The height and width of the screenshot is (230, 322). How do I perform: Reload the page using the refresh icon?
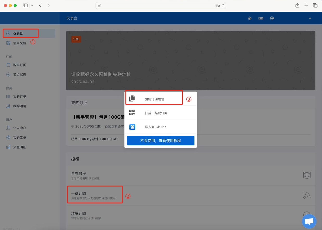[223, 5]
